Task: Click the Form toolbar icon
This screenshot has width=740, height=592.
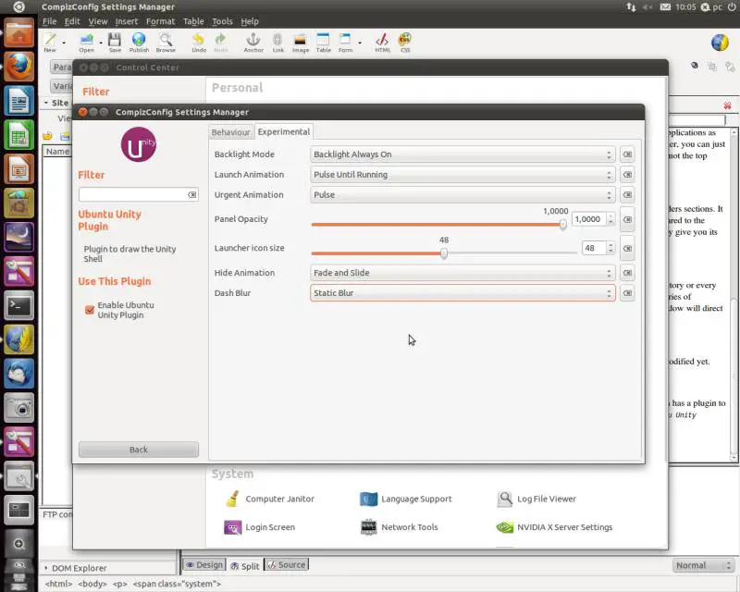Action: (x=345, y=42)
